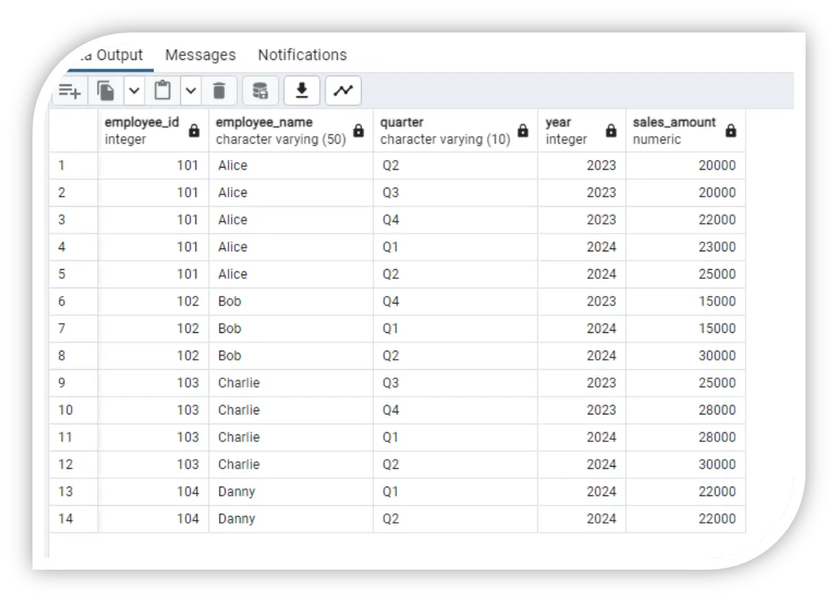Click the cell containing Charlie in row 9
The width and height of the screenshot is (838, 602).
[239, 382]
